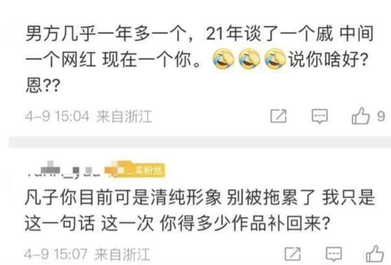Click the middle laughing-crying emoji
391x265 pixels.
pyautogui.click(x=249, y=59)
